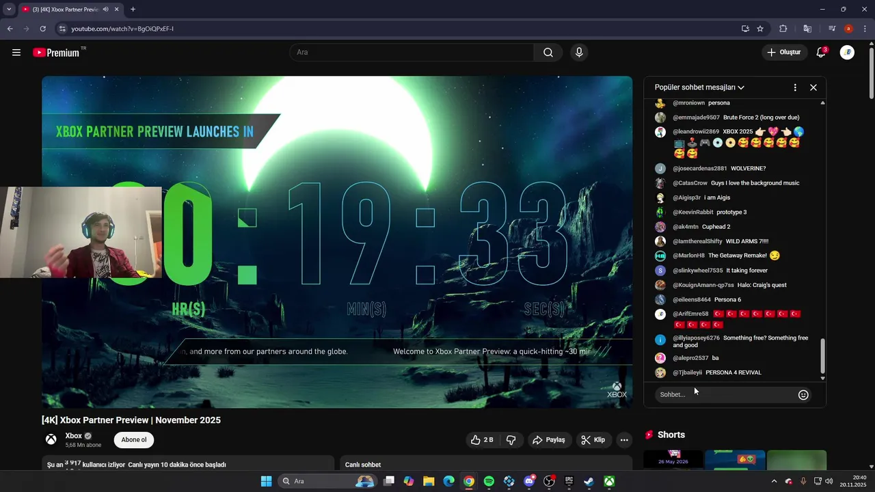Open Chrome media controls icon
Screen dimensions: 875x492
click(x=832, y=29)
